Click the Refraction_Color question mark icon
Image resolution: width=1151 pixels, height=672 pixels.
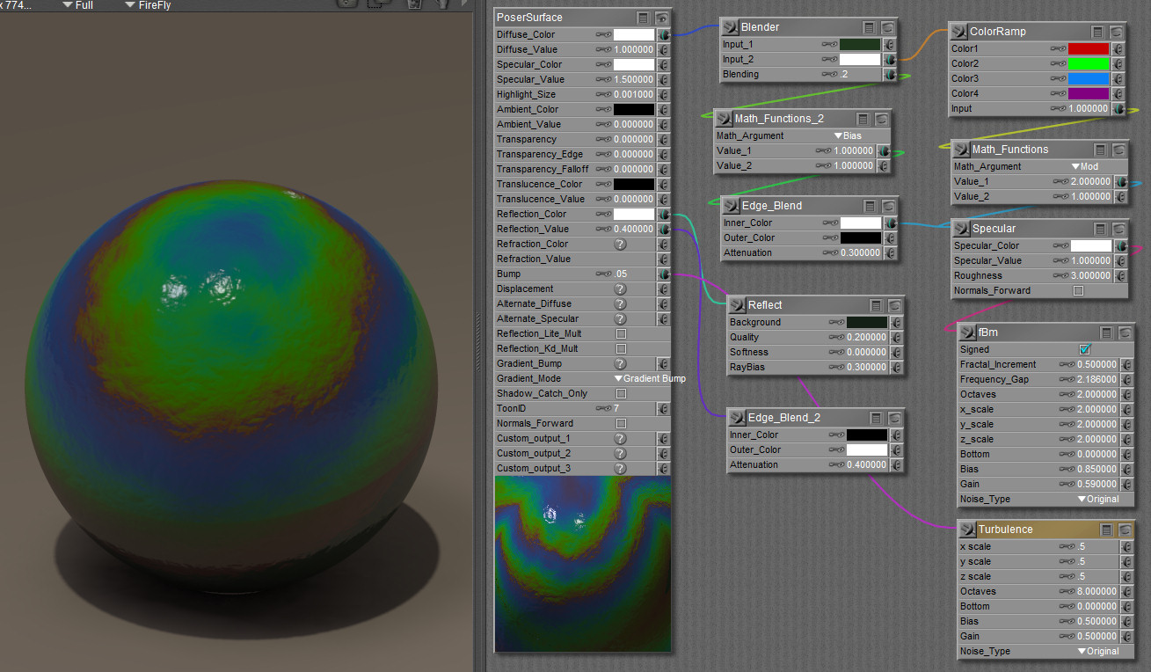click(x=620, y=245)
